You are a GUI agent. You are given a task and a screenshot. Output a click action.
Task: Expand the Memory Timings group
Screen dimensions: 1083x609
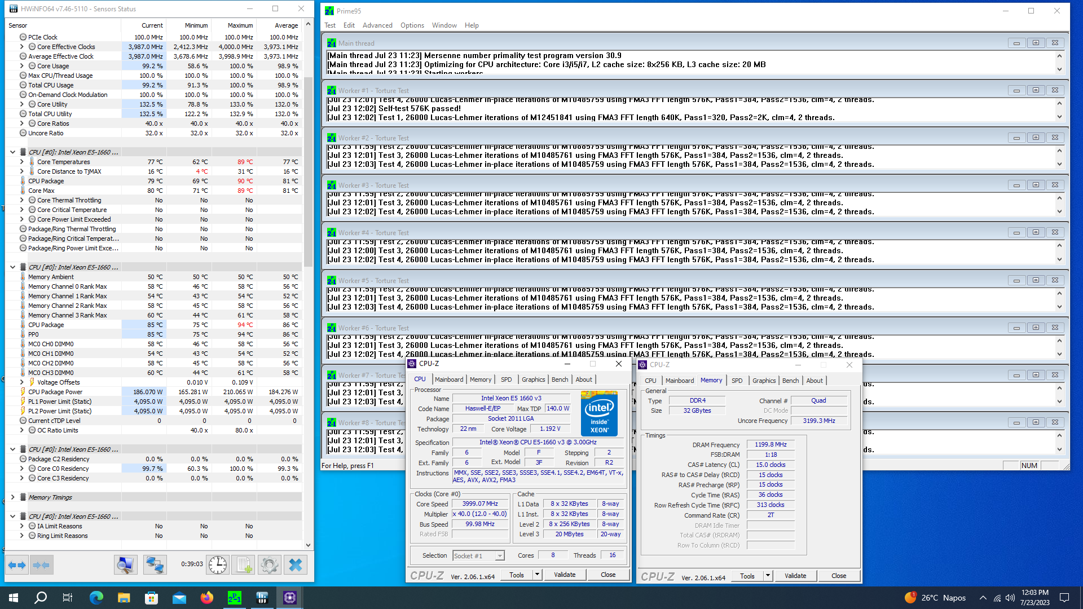coord(12,497)
